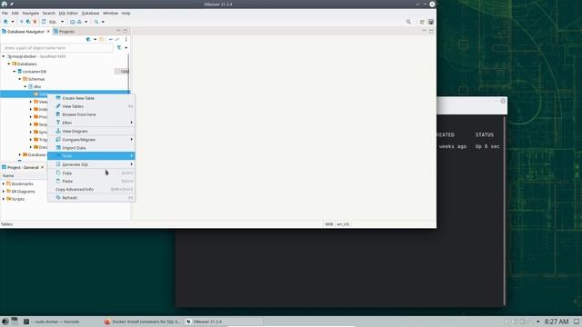Open the Firefox Docker taskbar item
The width and height of the screenshot is (582, 327).
[x=142, y=322]
